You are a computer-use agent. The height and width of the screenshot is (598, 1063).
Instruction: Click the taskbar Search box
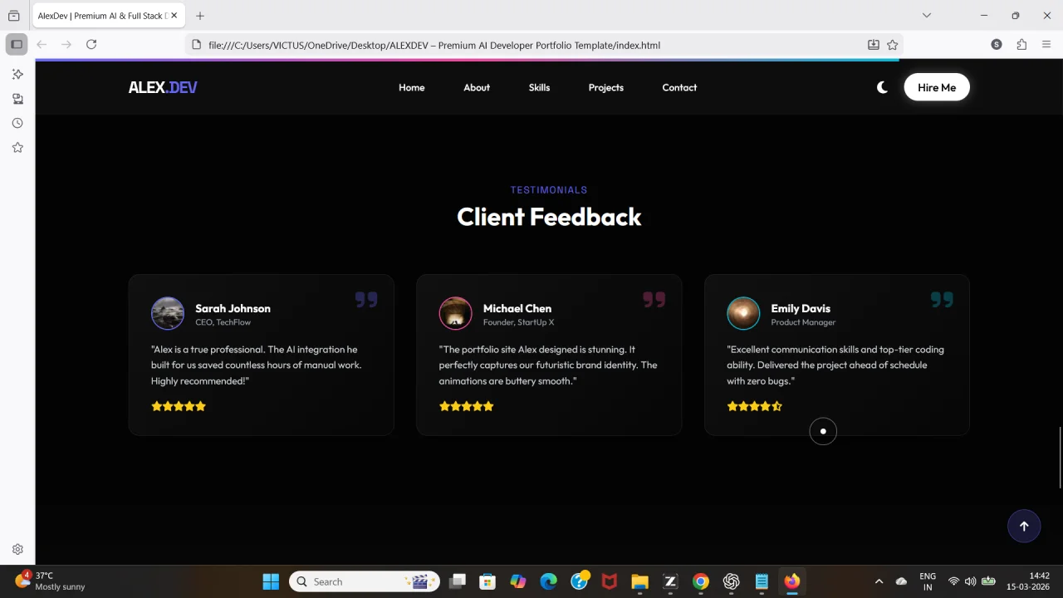click(x=365, y=581)
